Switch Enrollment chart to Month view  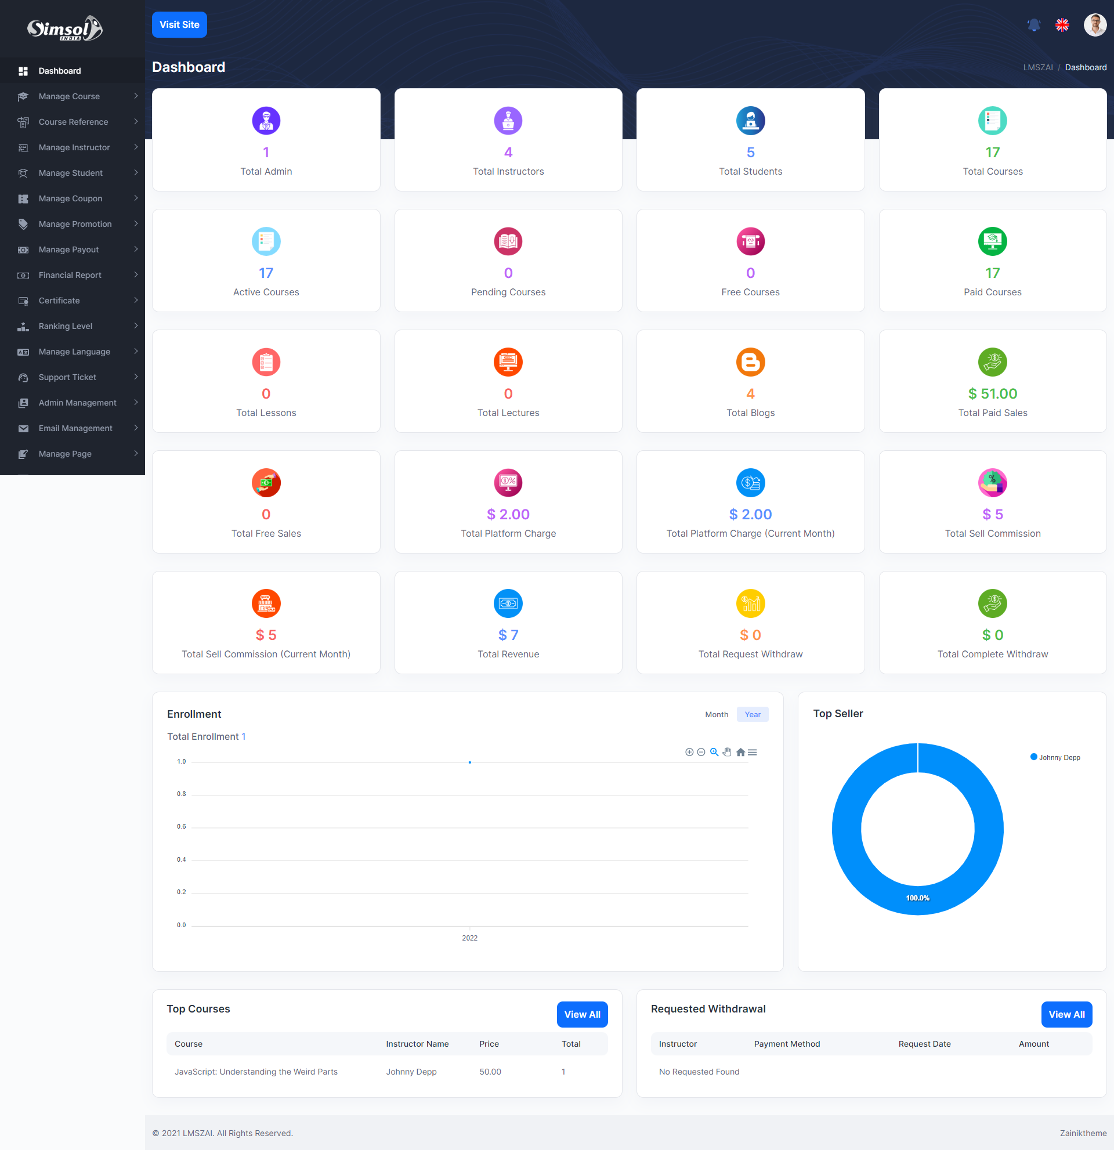(717, 715)
